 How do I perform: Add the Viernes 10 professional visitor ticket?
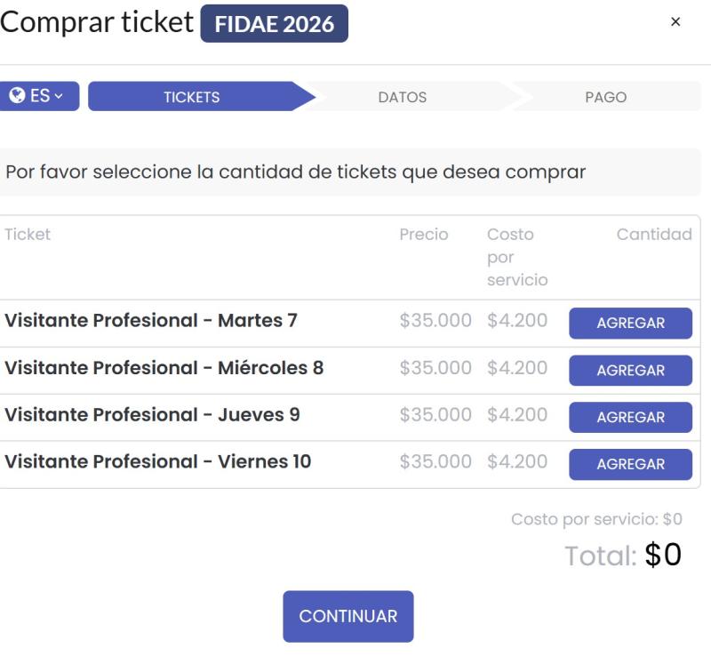629,464
